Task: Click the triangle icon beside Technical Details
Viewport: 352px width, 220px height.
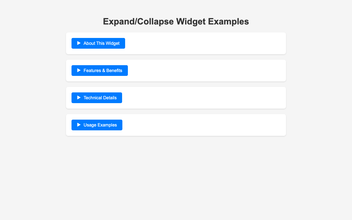Action: [x=79, y=98]
